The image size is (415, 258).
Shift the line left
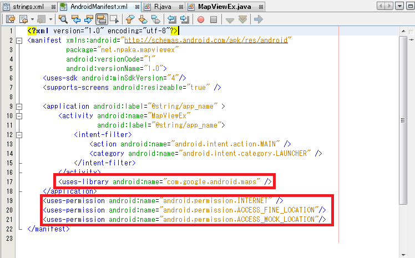[172, 19]
